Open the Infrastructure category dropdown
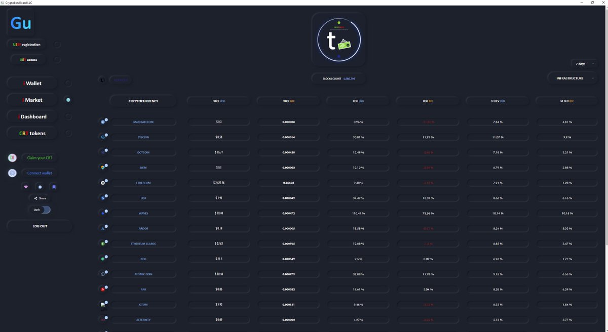The height and width of the screenshot is (332, 608). [x=573, y=78]
